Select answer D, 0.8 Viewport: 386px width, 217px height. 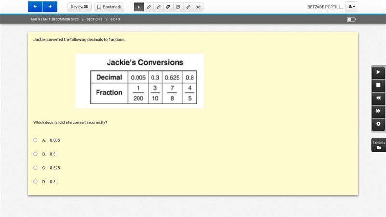click(x=35, y=182)
